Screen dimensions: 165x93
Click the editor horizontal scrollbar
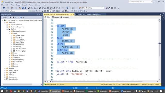[x=98, y=81]
